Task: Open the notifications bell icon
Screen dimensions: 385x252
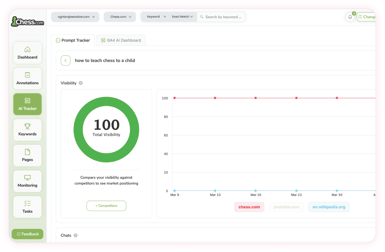Action: pos(350,17)
